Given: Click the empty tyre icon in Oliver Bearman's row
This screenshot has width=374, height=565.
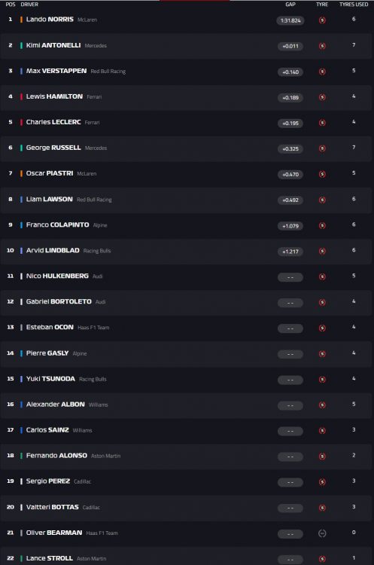Looking at the screenshot, I should click(322, 533).
